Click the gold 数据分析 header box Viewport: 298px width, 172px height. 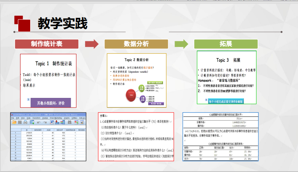coord(136,44)
